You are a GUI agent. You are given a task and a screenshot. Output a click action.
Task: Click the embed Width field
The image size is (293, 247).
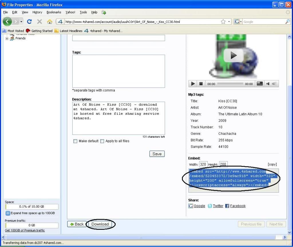203,164
